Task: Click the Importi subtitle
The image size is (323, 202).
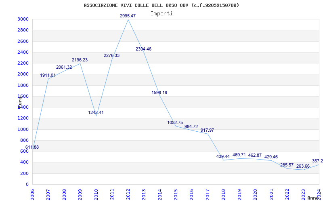Action: pos(161,14)
